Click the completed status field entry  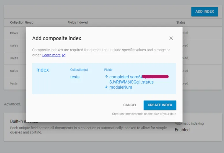pyautogui.click(x=131, y=79)
